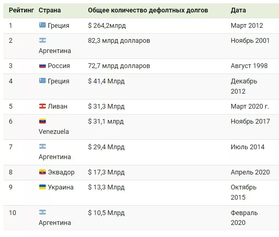Select the Апрель 2020 date cell
The width and height of the screenshot is (279, 237).
(250, 172)
